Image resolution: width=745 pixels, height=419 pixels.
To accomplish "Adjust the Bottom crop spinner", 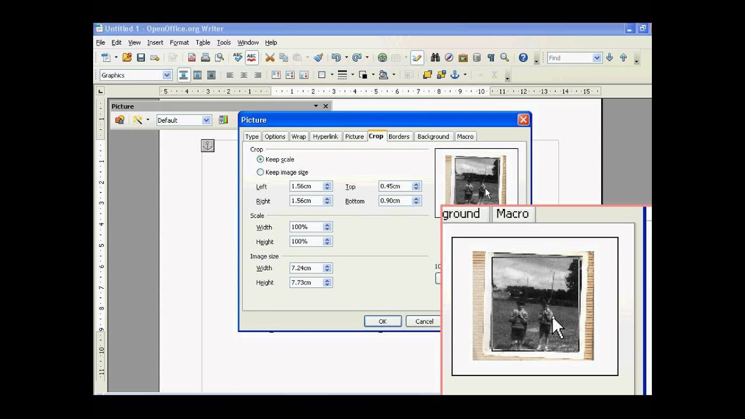I will tap(416, 201).
